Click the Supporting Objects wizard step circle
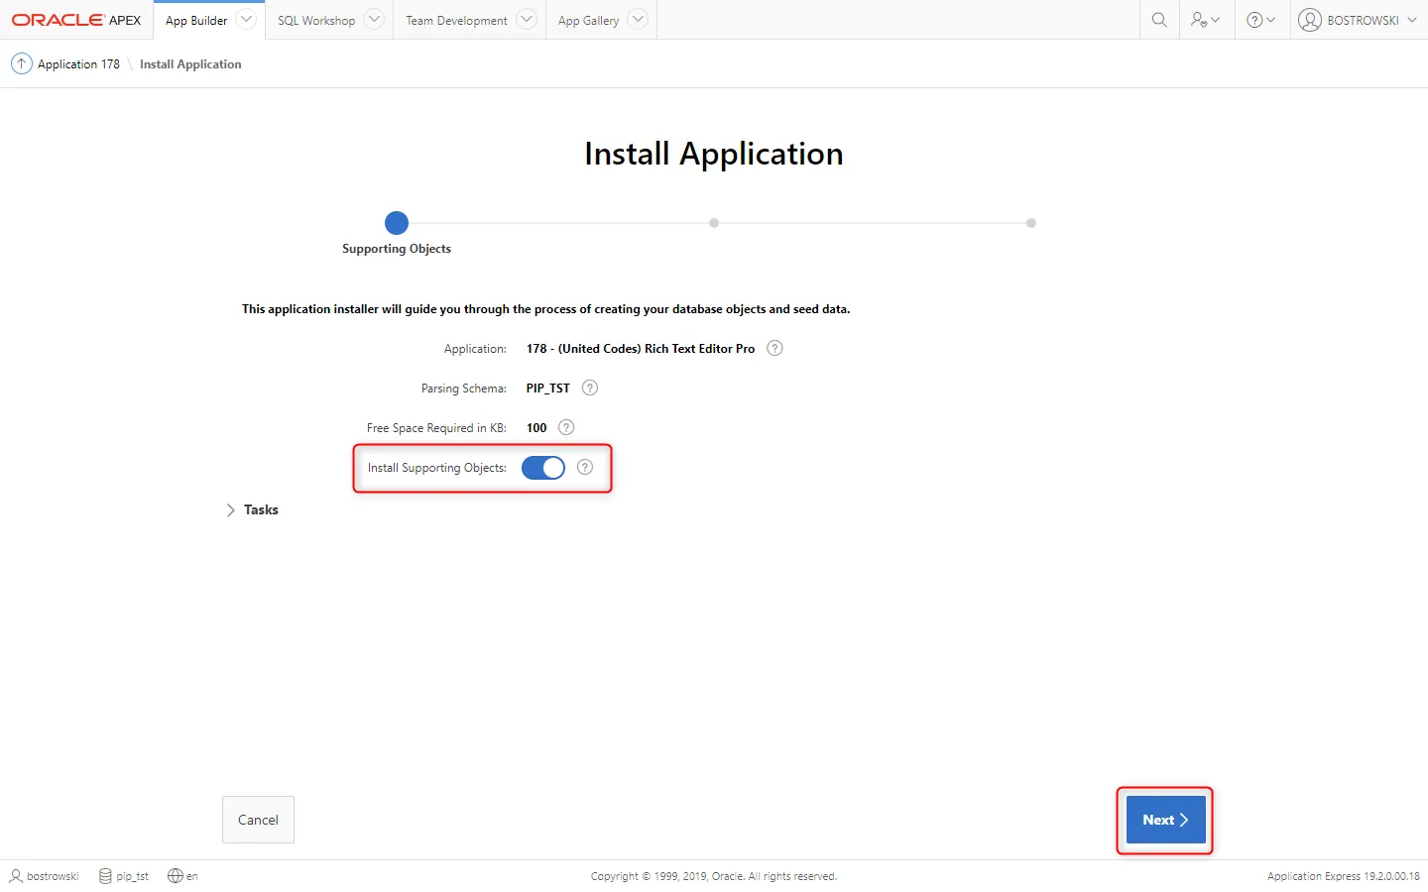The image size is (1428, 892). tap(397, 223)
